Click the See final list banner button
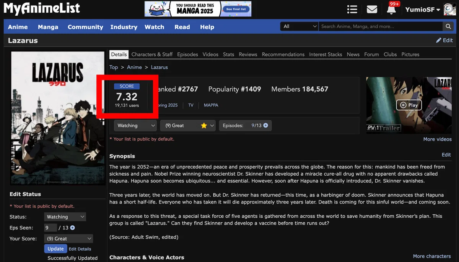Viewport: 459px width, 262px height. point(236,9)
